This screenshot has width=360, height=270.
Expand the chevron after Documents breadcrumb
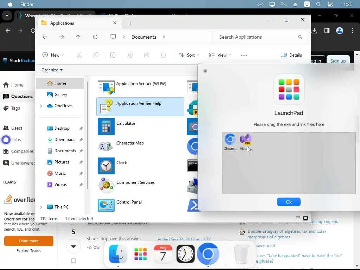[164, 37]
